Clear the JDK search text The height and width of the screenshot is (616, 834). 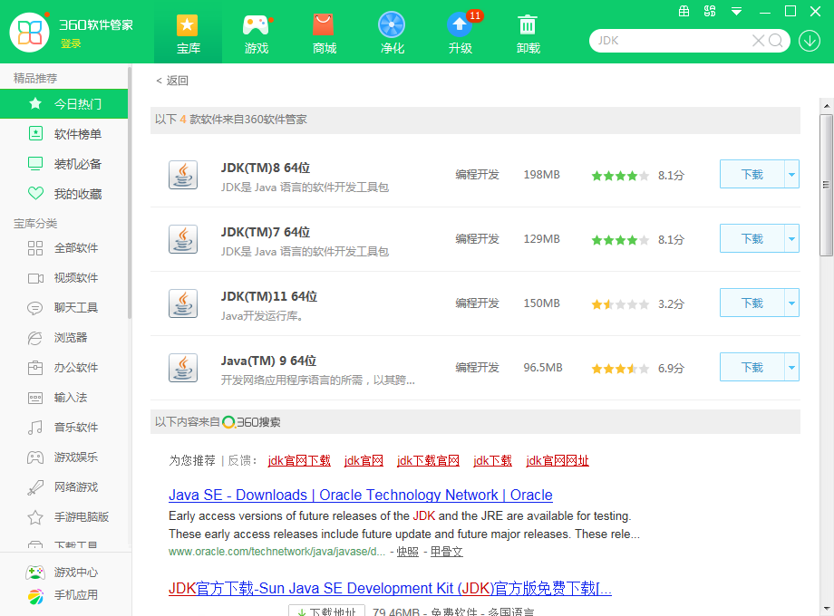point(758,41)
